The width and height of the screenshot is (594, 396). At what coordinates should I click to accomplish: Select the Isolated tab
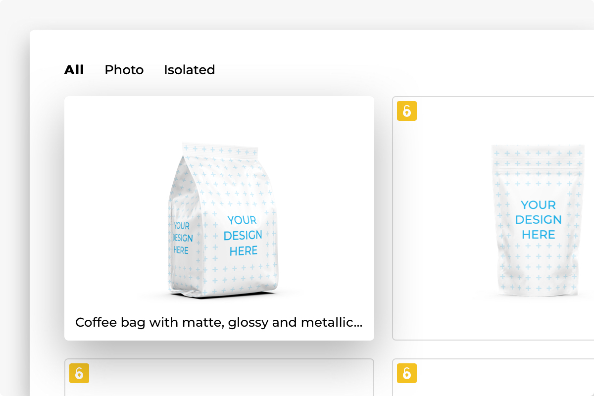pos(190,70)
